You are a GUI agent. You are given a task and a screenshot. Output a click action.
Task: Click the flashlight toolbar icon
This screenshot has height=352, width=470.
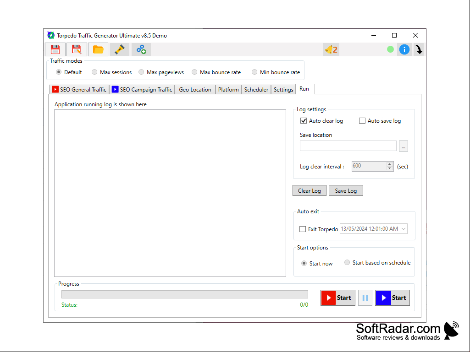[120, 49]
